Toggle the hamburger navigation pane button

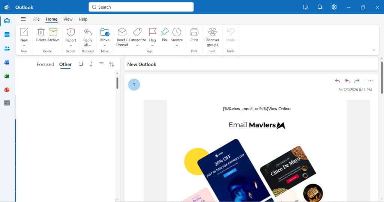pyautogui.click(x=23, y=19)
